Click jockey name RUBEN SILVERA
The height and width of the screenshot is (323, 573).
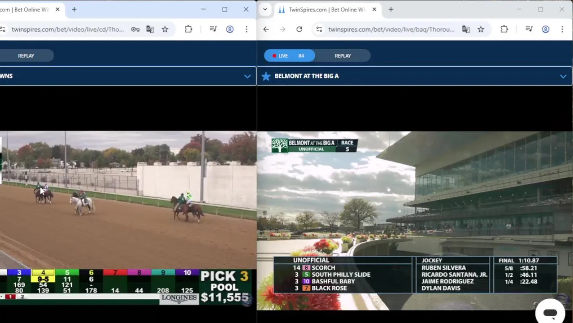443,268
